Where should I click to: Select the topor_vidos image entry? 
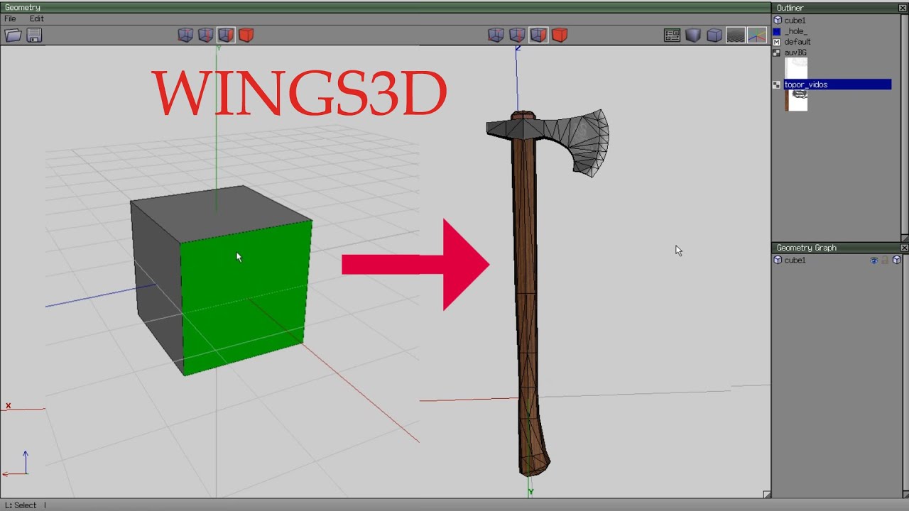837,84
